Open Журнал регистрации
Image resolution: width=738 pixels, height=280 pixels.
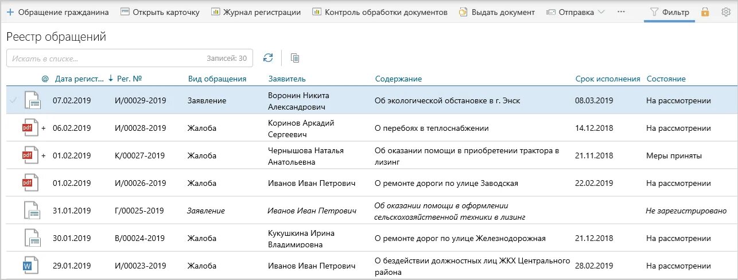click(x=256, y=12)
